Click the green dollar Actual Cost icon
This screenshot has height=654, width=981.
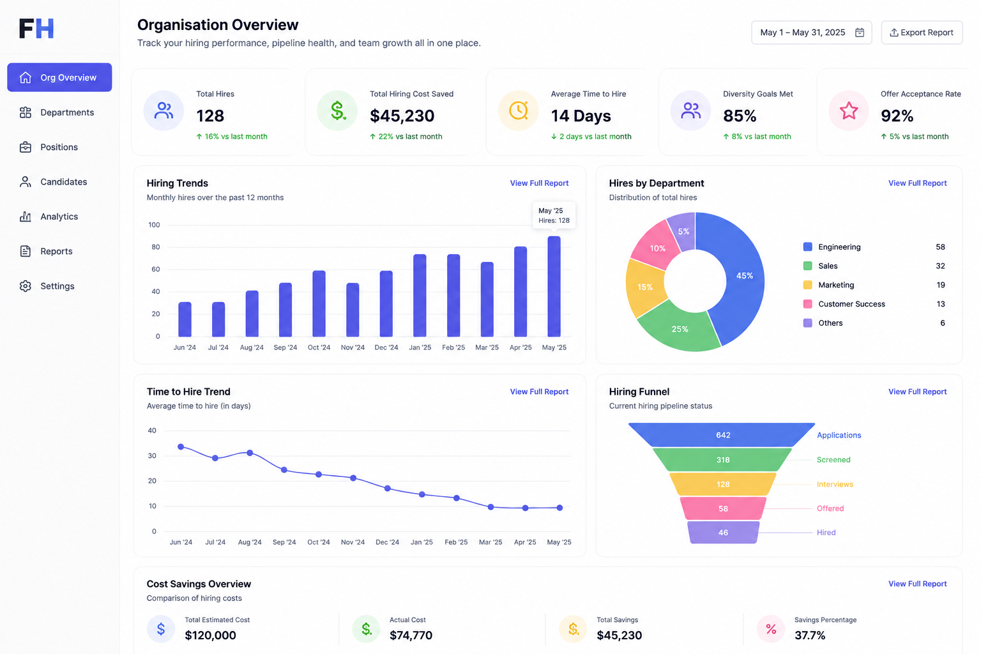366,629
